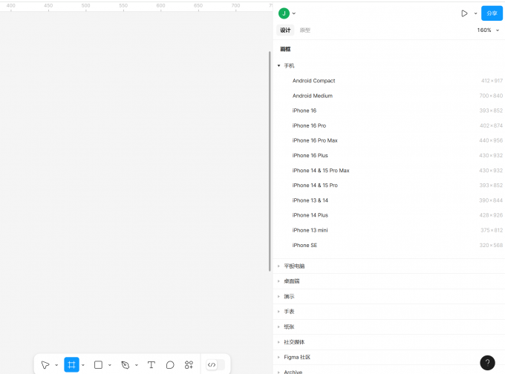The image size is (505, 374).
Task: Play the prototype presentation
Action: (x=464, y=13)
